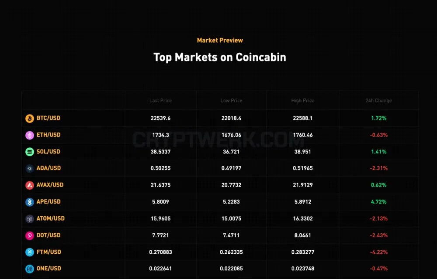Sort by High Price column header
Viewport: 437px width, 279px height.
coord(303,101)
